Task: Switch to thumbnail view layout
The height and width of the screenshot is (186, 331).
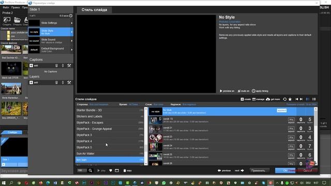Action: click(x=308, y=99)
